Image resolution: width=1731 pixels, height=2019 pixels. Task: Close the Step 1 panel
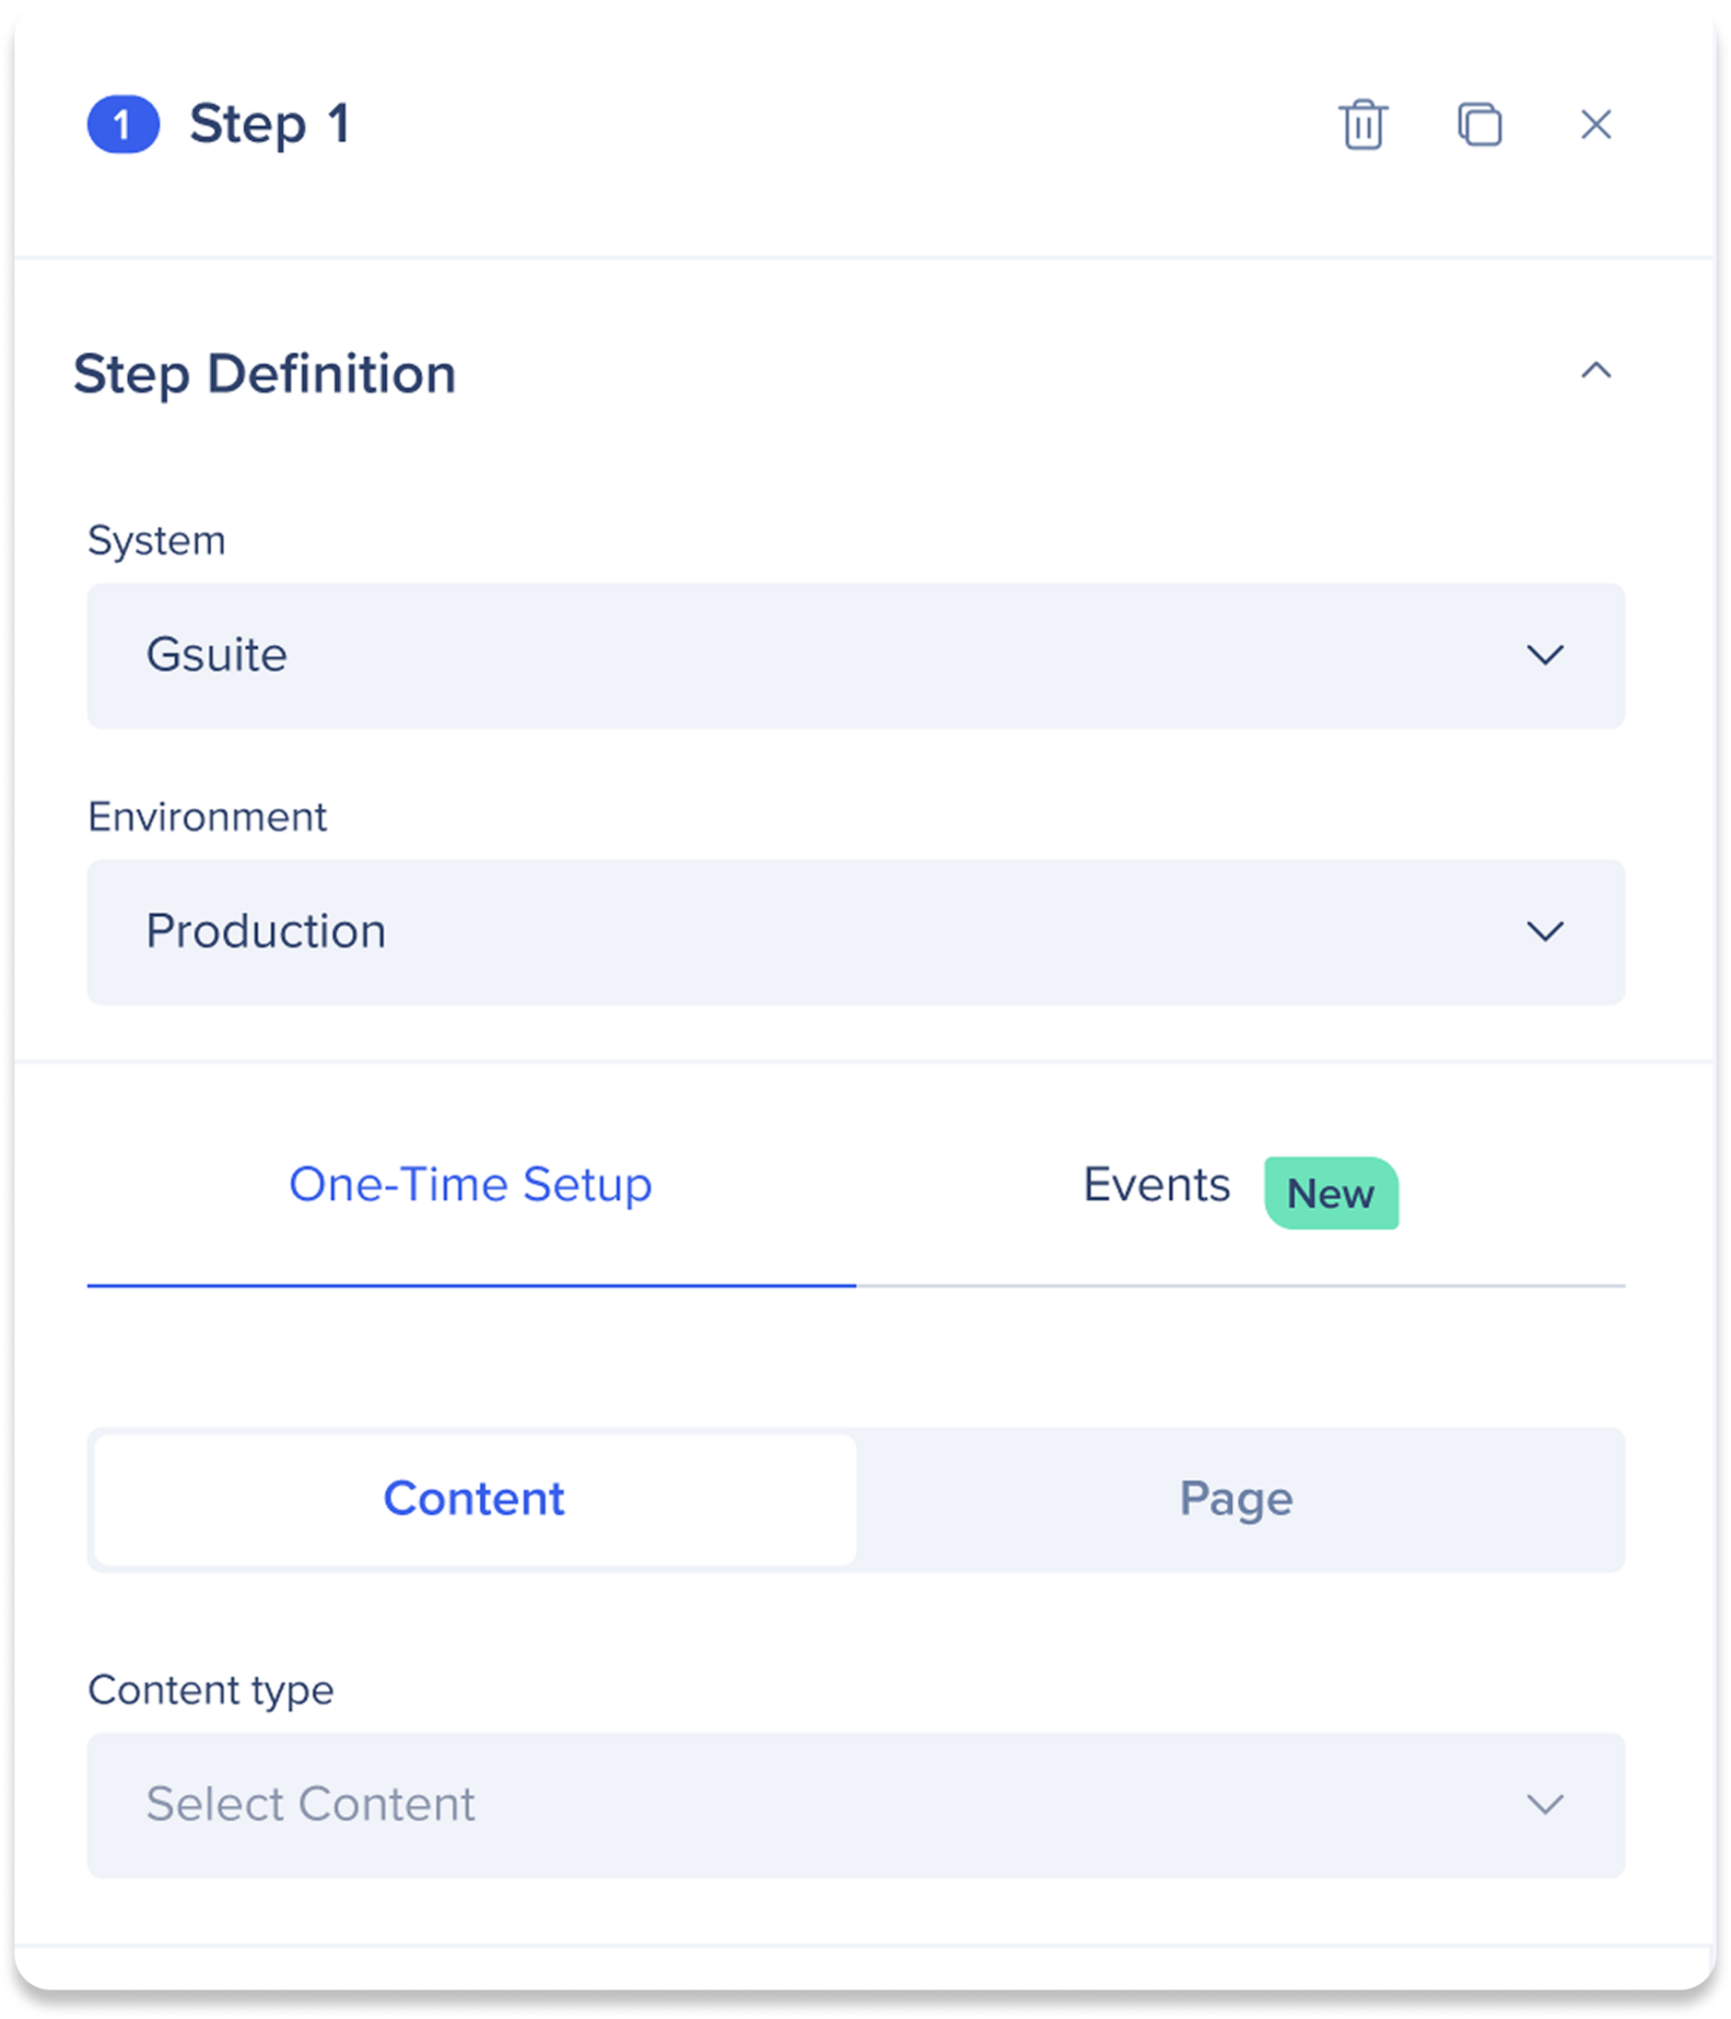tap(1597, 125)
